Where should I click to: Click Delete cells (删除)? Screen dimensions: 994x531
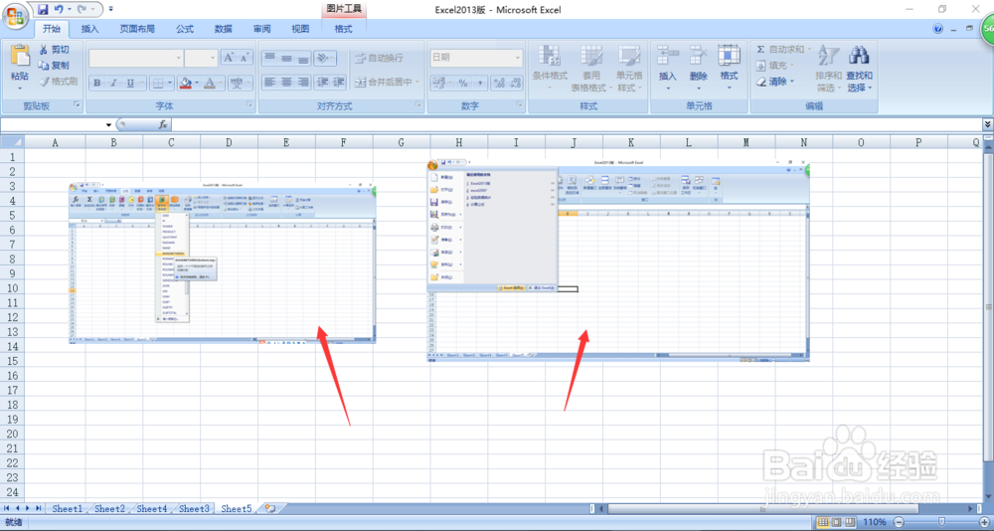699,69
